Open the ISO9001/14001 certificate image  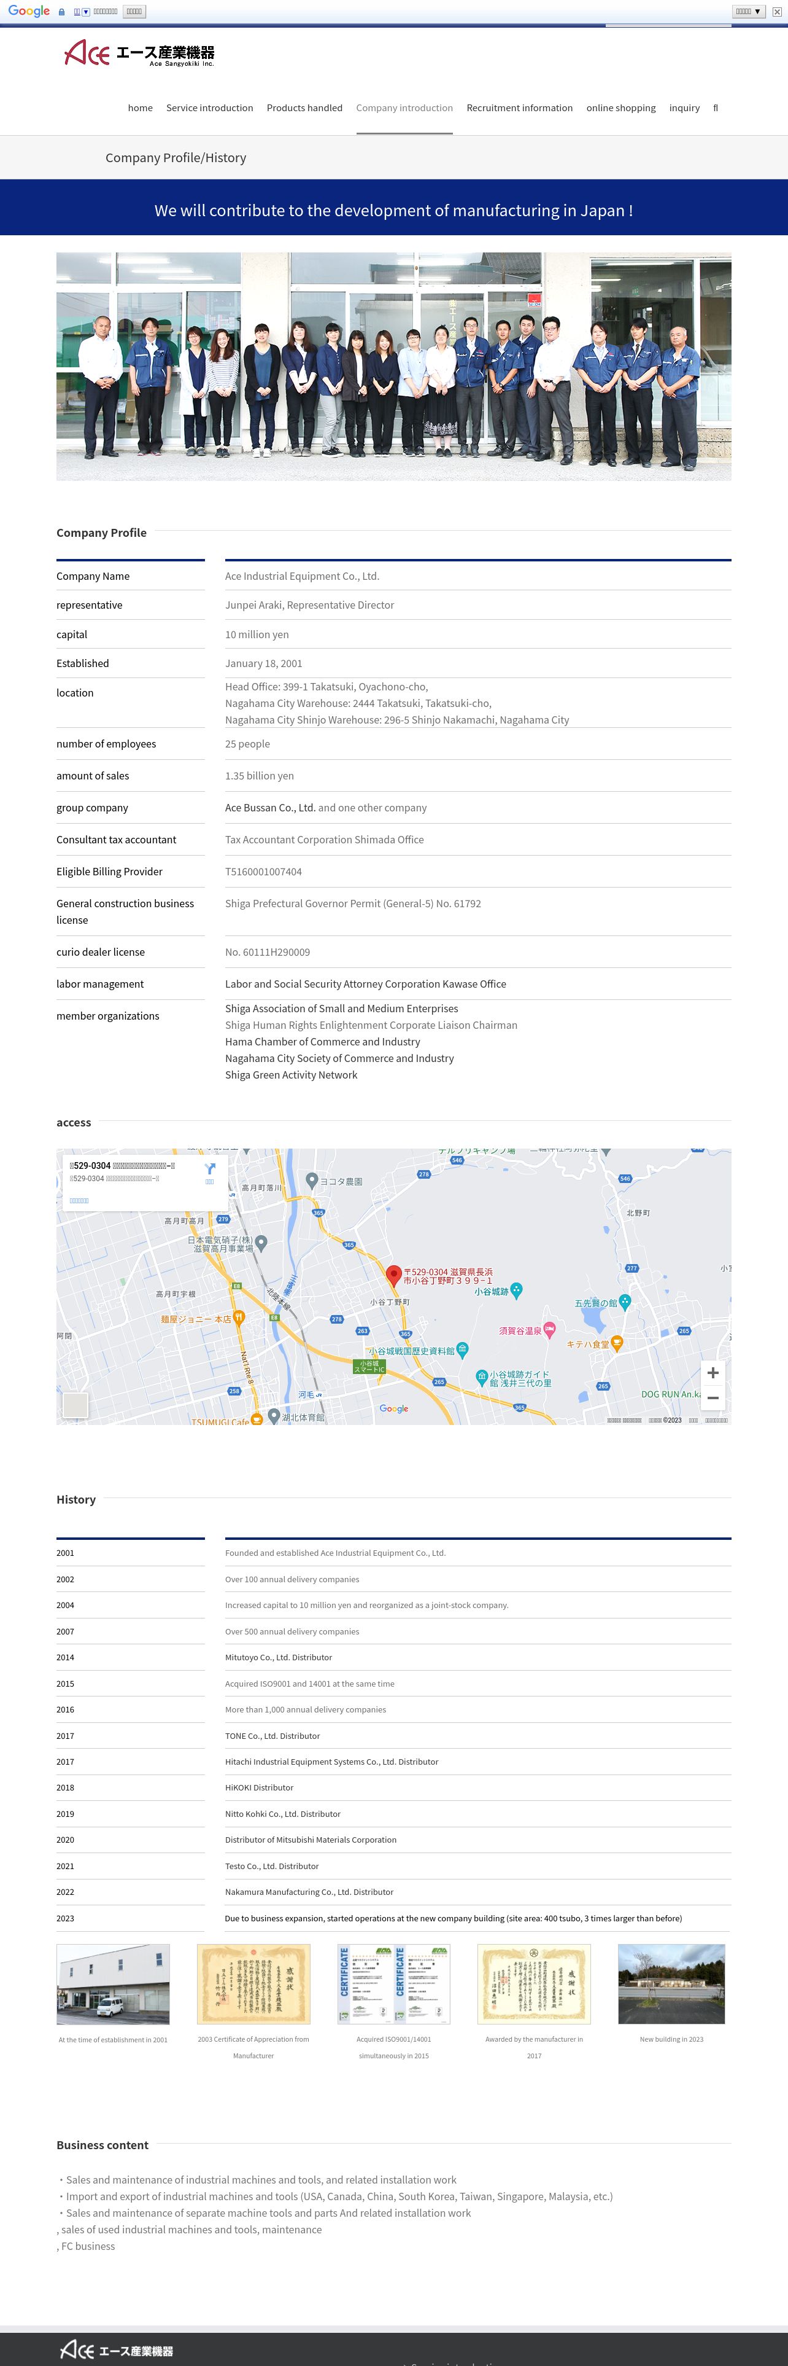(393, 1984)
